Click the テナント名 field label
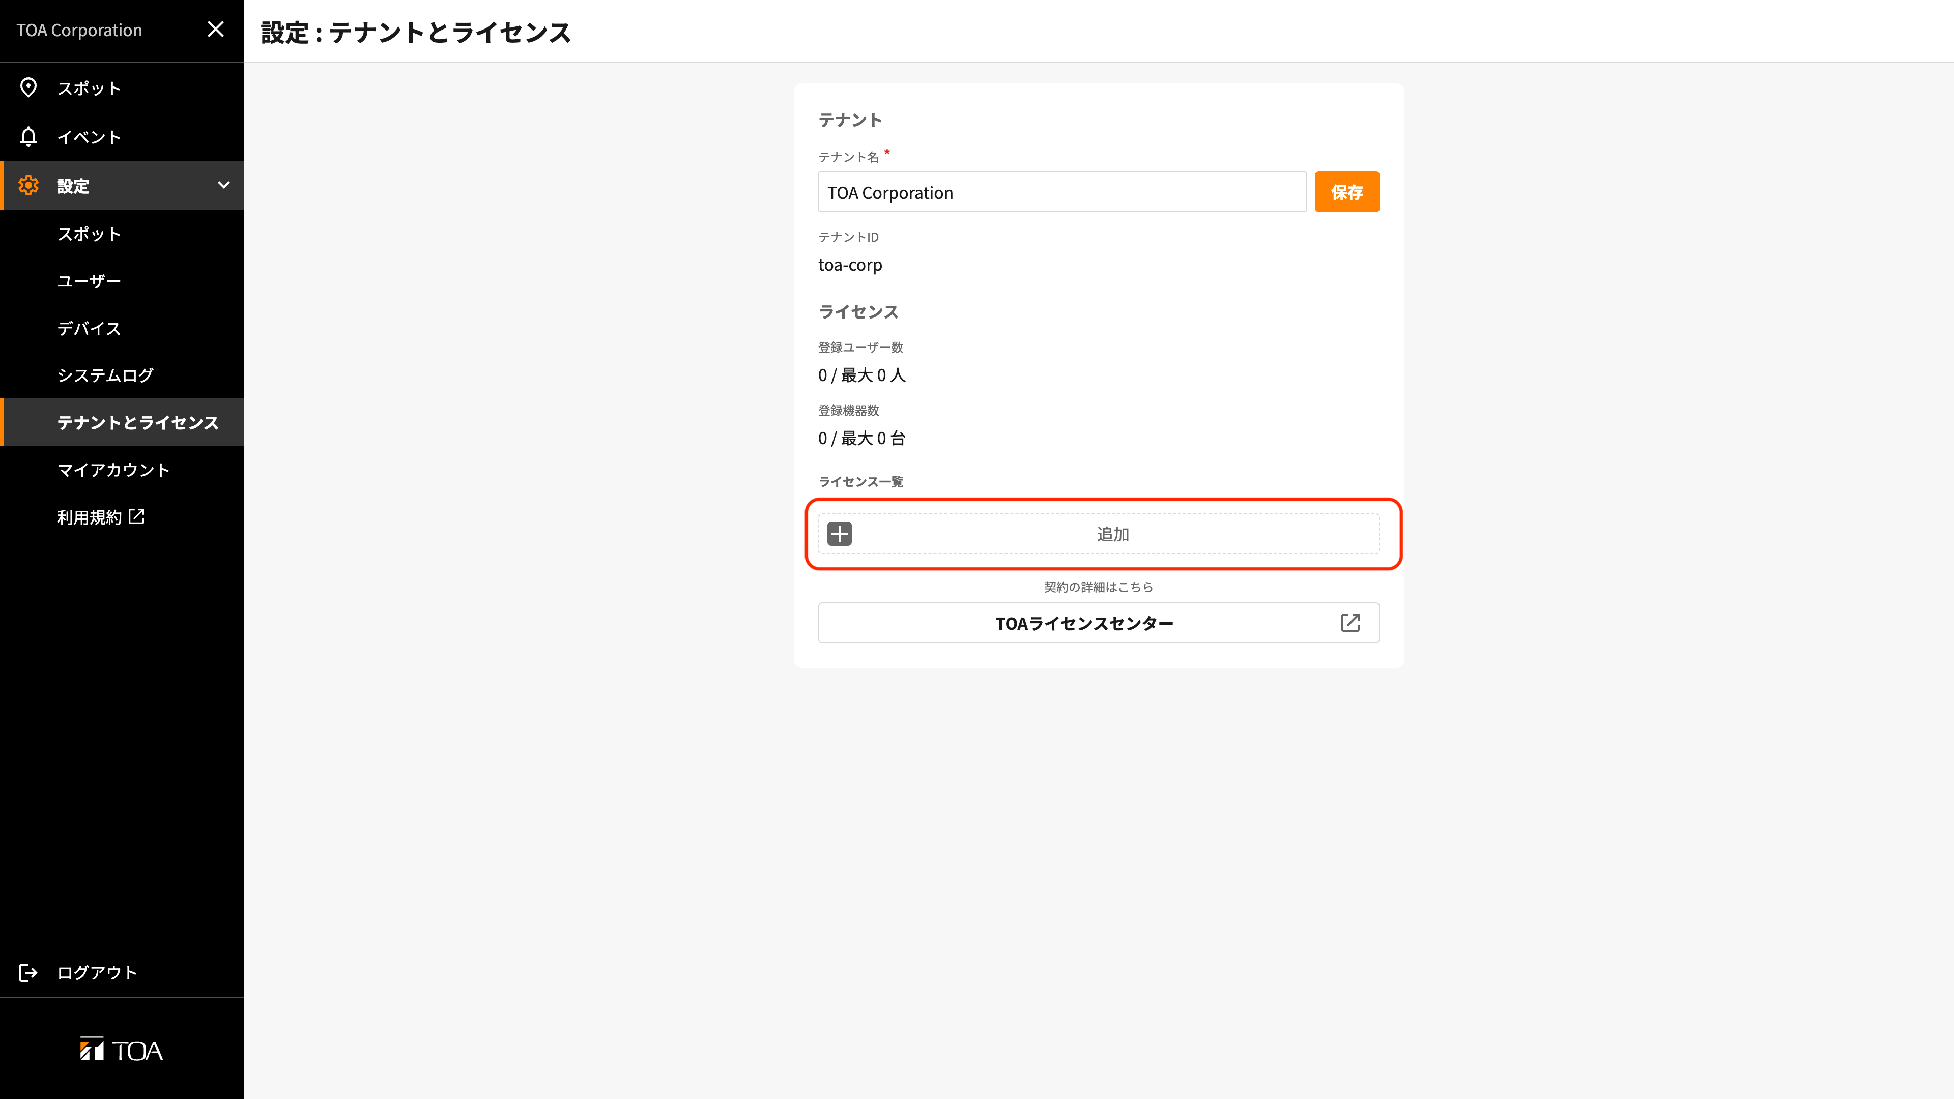 848,157
